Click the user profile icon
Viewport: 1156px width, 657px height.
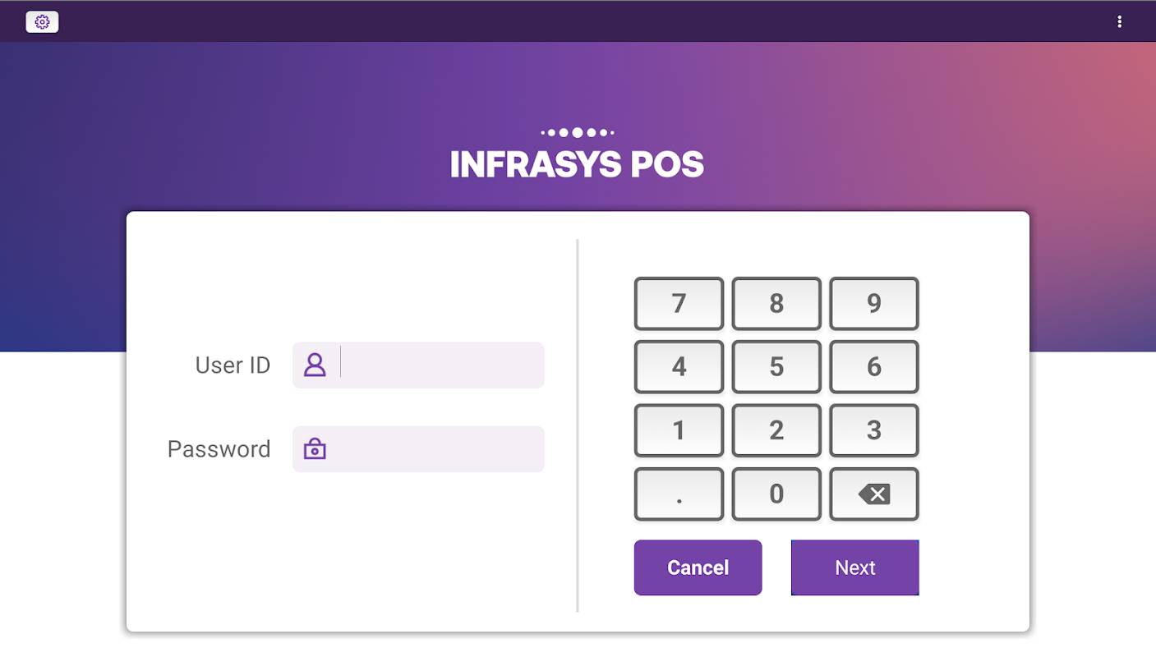click(315, 365)
